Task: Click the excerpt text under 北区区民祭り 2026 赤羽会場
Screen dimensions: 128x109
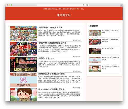Action: coord(59,33)
